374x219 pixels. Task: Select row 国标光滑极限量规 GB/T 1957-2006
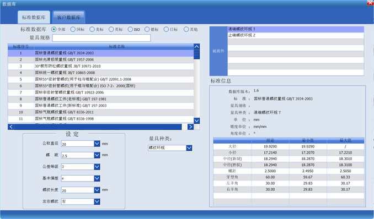tap(100, 59)
